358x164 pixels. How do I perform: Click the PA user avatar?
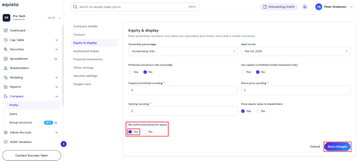pyautogui.click(x=319, y=7)
